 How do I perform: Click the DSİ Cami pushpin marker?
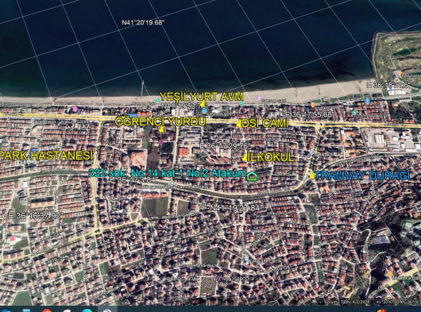point(238,124)
